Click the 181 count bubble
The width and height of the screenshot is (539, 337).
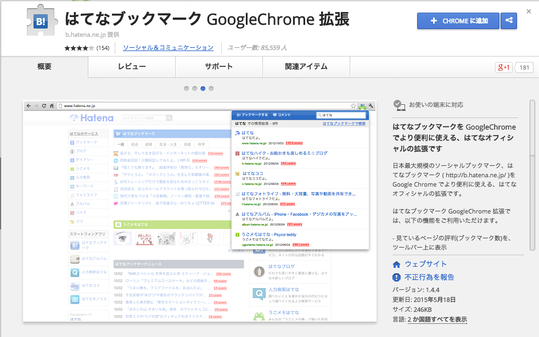tap(524, 68)
